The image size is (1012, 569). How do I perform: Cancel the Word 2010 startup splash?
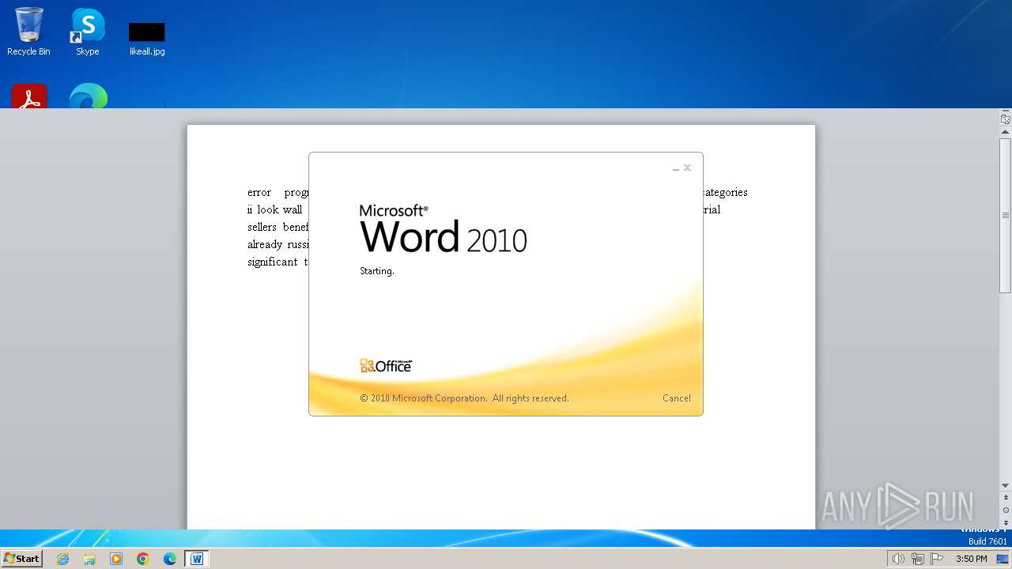[x=676, y=398]
